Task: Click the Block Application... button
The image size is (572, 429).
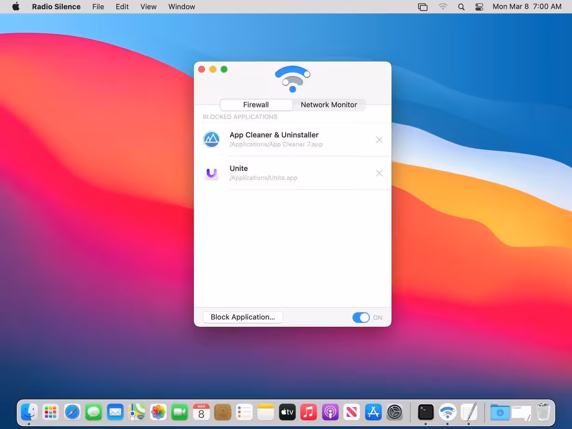Action: click(x=243, y=317)
